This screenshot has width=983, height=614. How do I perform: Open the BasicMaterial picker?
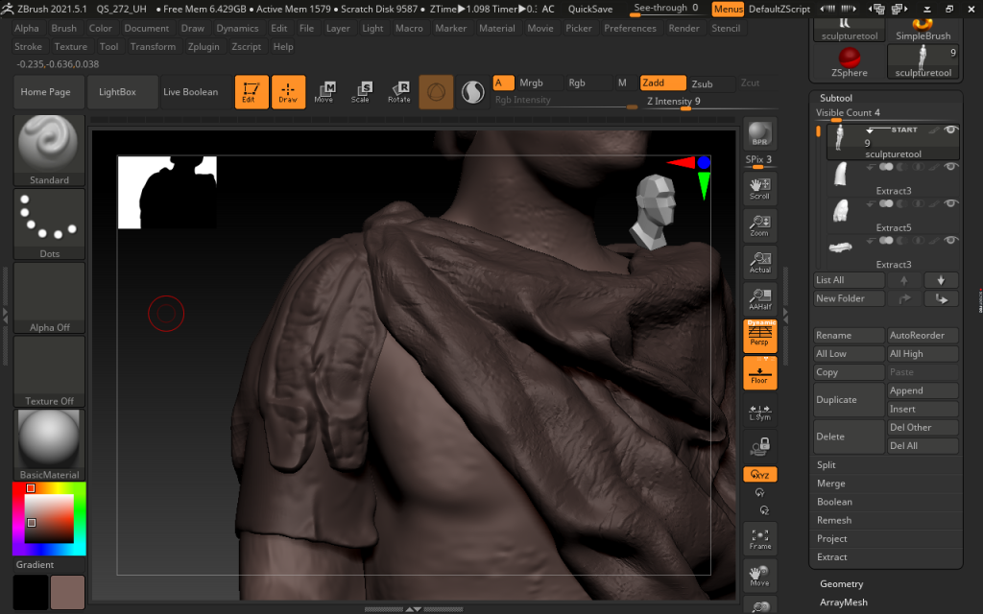(x=49, y=445)
